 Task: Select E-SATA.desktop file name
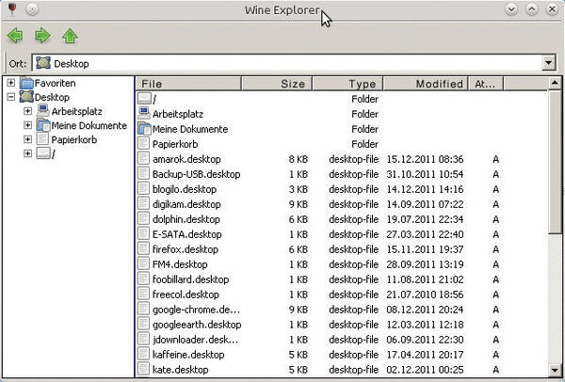click(187, 234)
